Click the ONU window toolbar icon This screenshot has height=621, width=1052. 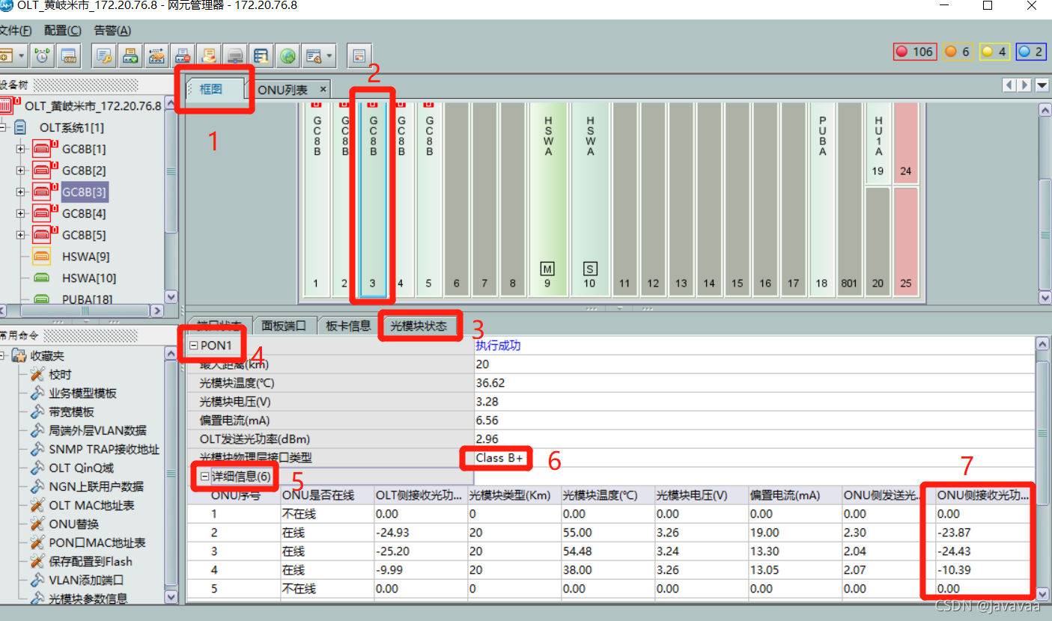click(x=68, y=55)
